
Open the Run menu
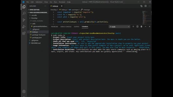click(55, 2)
